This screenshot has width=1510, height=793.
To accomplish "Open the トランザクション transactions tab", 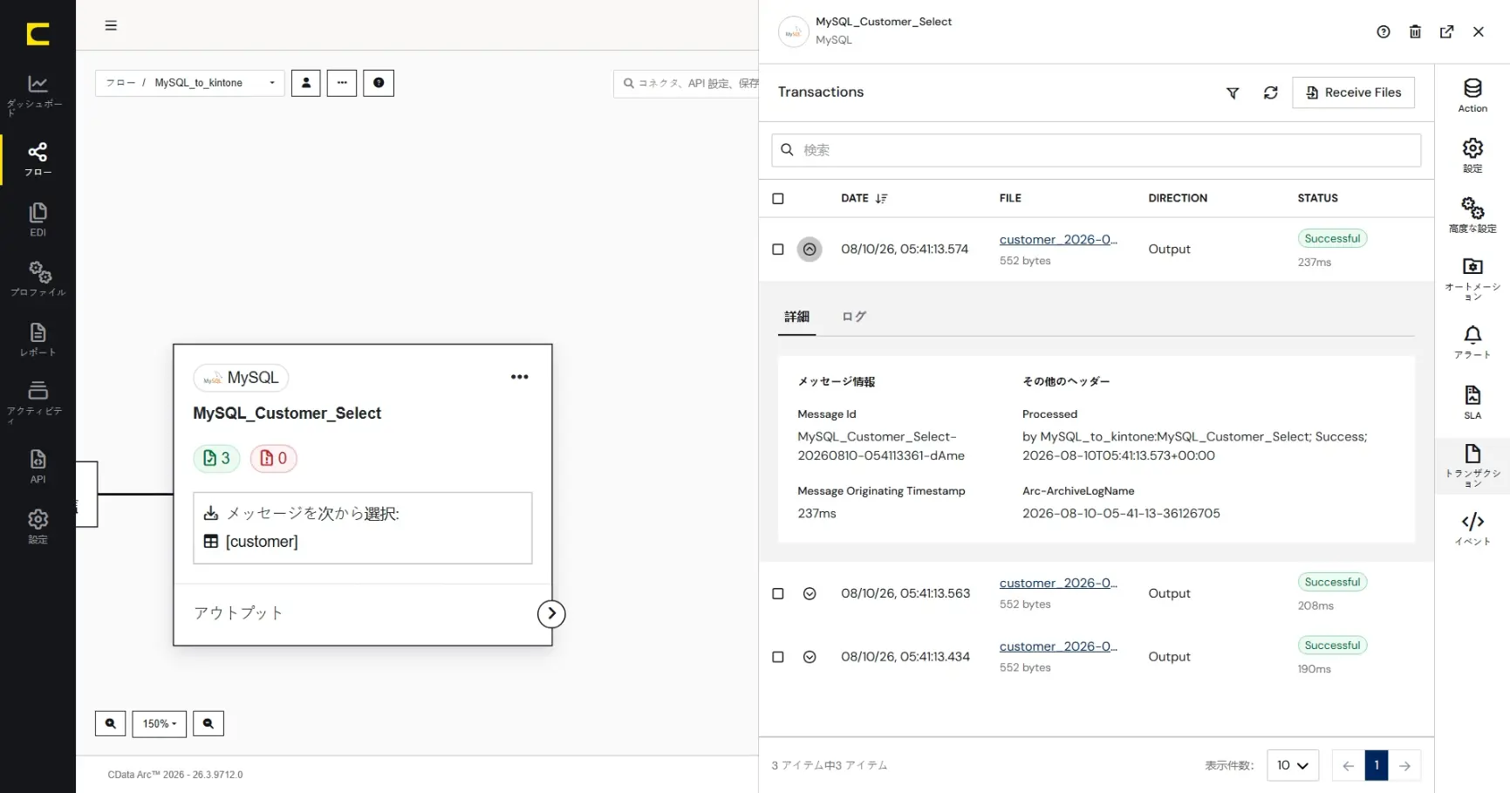I will (x=1472, y=465).
